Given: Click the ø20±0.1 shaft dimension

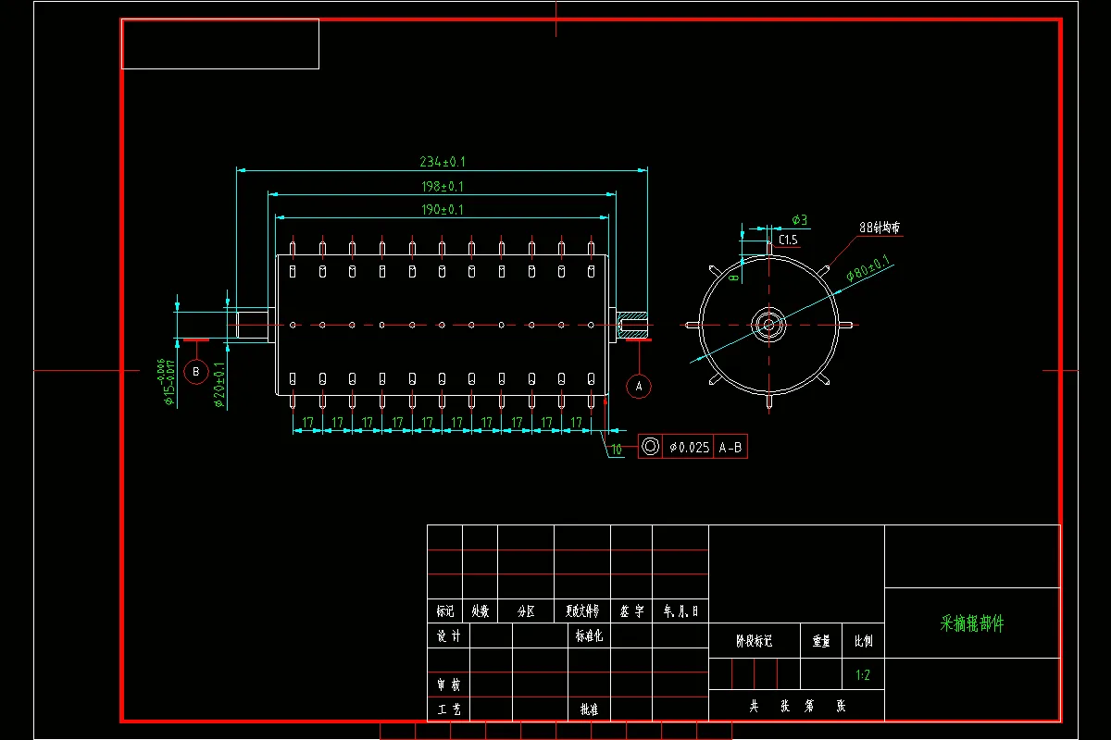Looking at the screenshot, I should click(x=219, y=384).
